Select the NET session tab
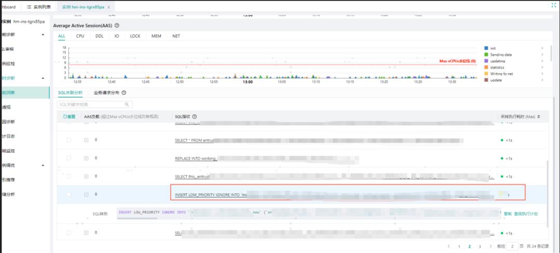Image resolution: width=560 pixels, height=253 pixels. pos(176,36)
